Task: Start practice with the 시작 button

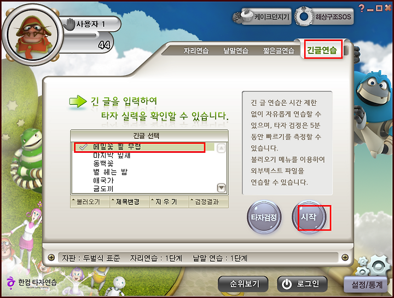Action: (x=309, y=217)
